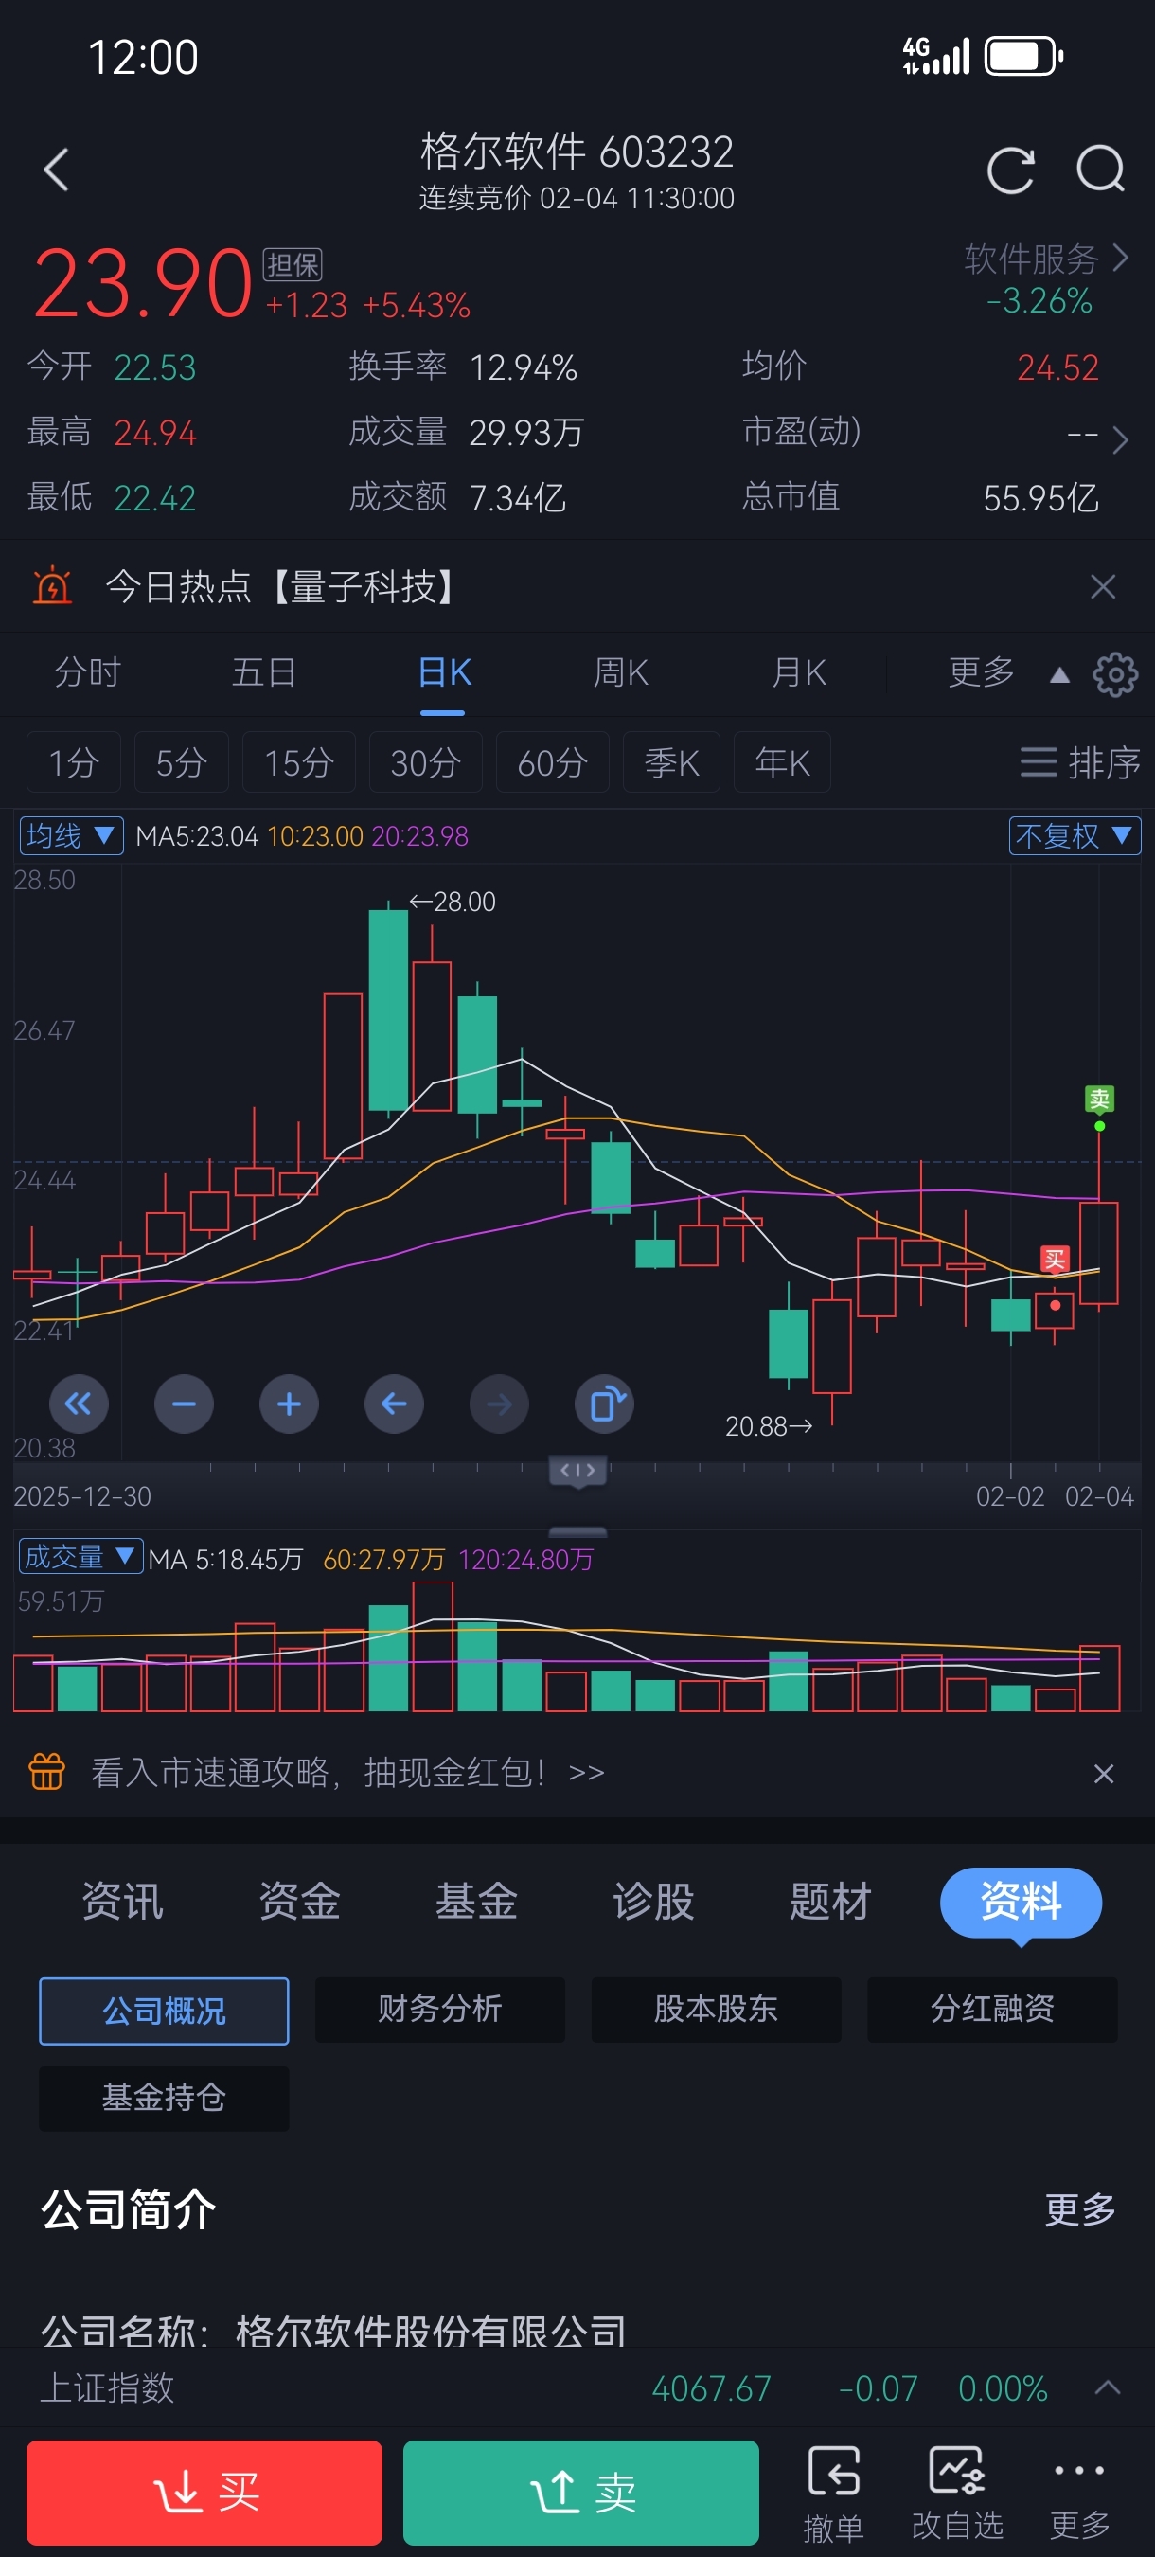
Task: Select 60分 period option
Action: (x=553, y=762)
